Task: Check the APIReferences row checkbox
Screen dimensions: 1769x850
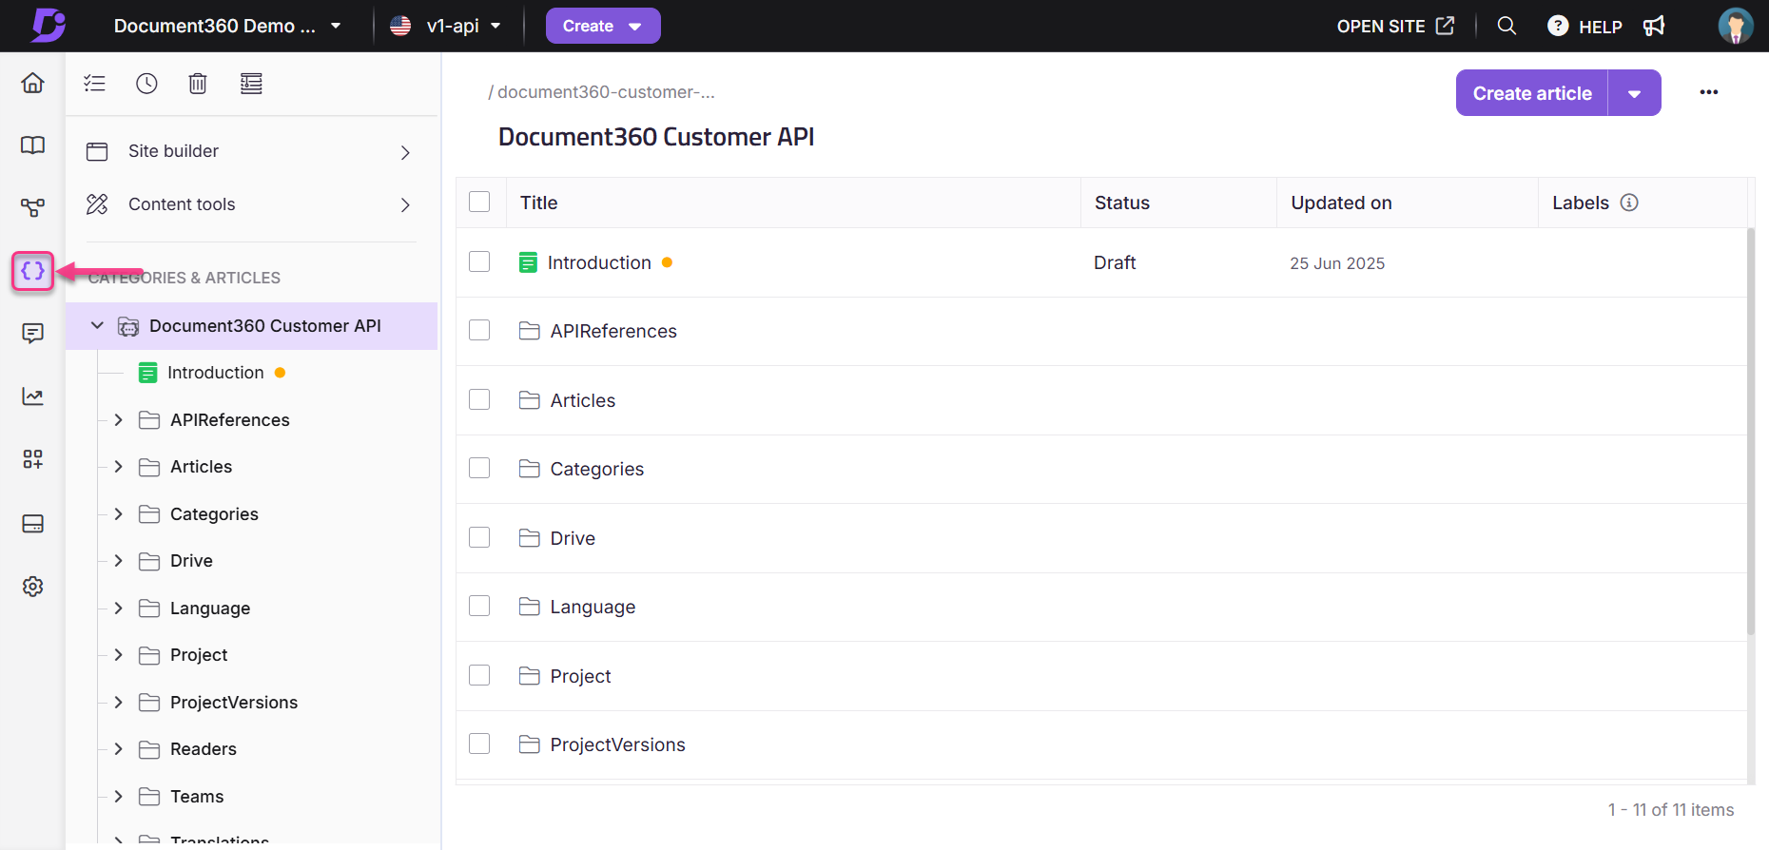Action: tap(479, 330)
